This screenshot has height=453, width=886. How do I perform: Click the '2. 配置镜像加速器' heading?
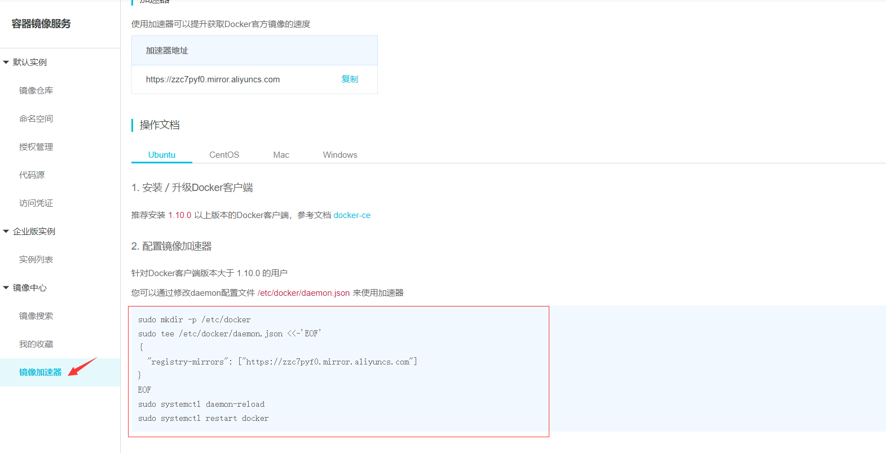pos(171,246)
